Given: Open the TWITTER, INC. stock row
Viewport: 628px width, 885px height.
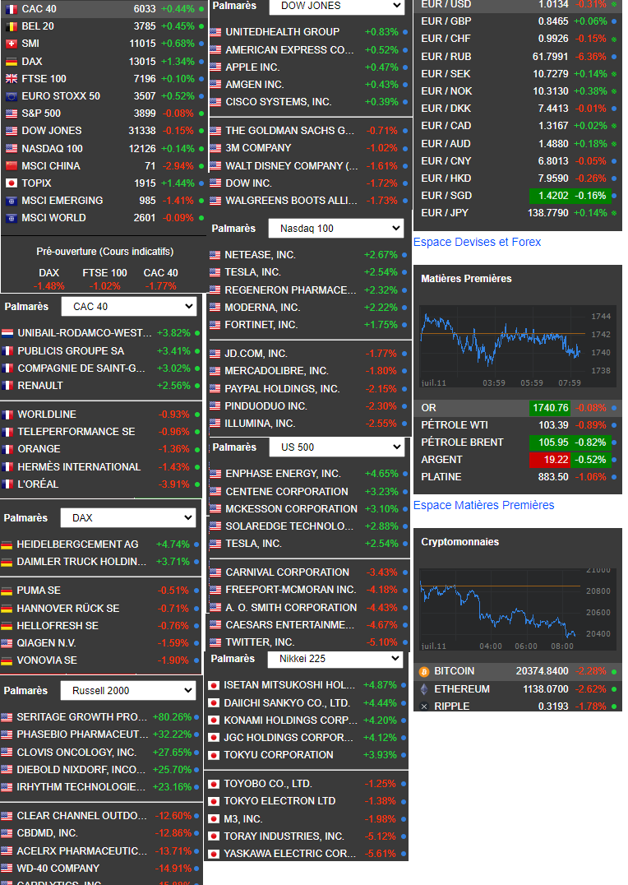Looking at the screenshot, I should click(x=310, y=642).
